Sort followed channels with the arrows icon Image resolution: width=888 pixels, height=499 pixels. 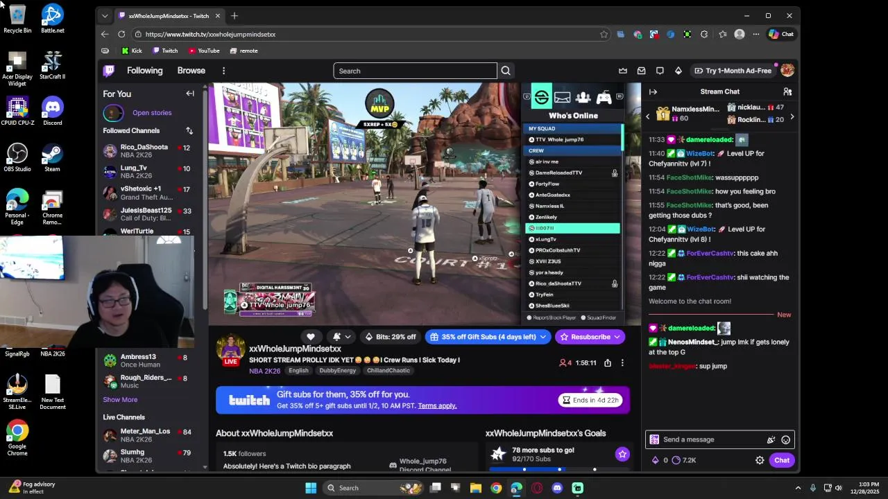point(189,130)
